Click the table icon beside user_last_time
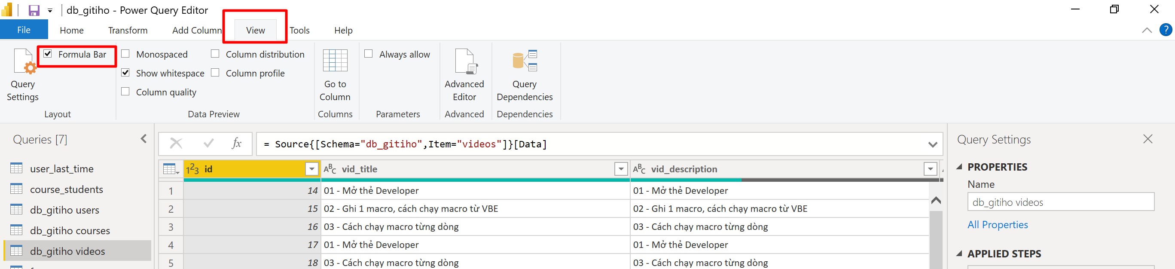 coord(16,168)
